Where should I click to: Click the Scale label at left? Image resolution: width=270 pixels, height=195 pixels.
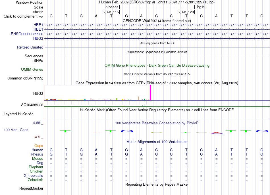click(x=38, y=7)
